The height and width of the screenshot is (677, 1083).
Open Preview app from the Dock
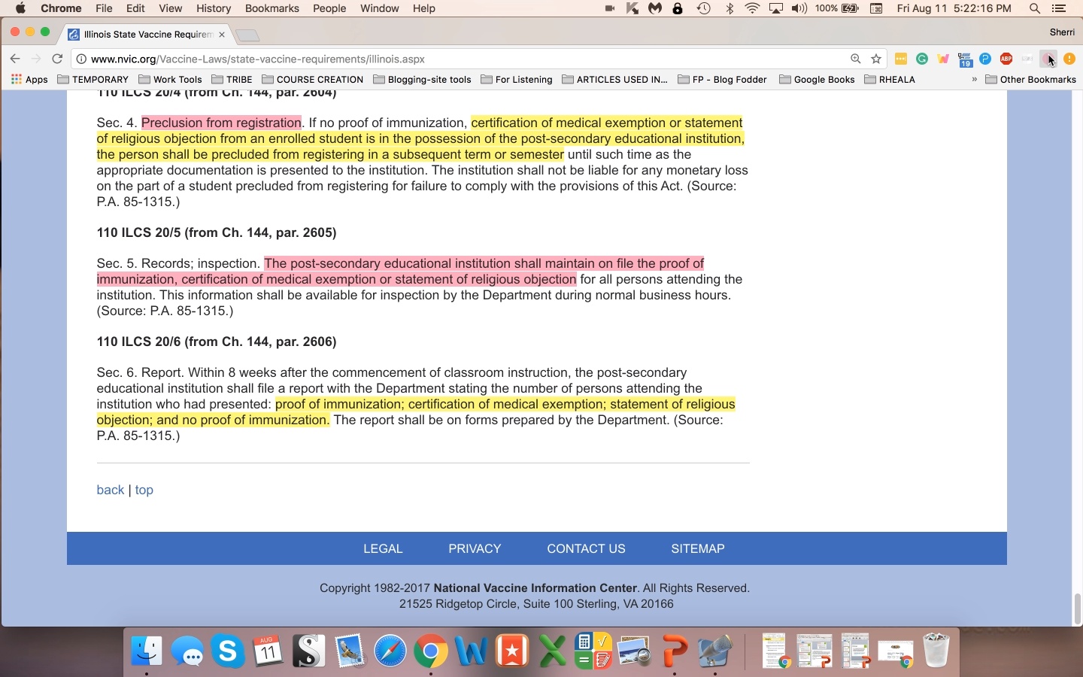coord(634,651)
